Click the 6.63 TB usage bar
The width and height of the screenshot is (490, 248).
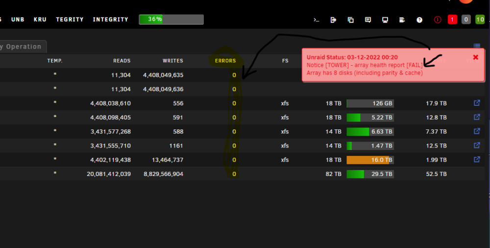click(370, 131)
